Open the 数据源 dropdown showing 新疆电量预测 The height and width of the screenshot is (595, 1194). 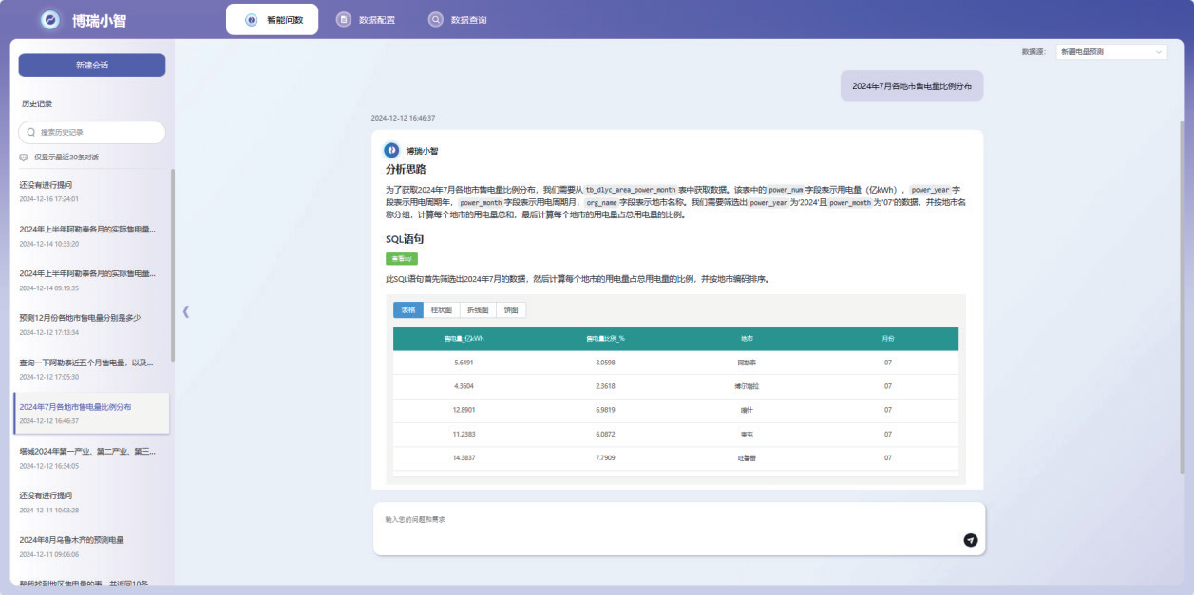coord(1111,52)
